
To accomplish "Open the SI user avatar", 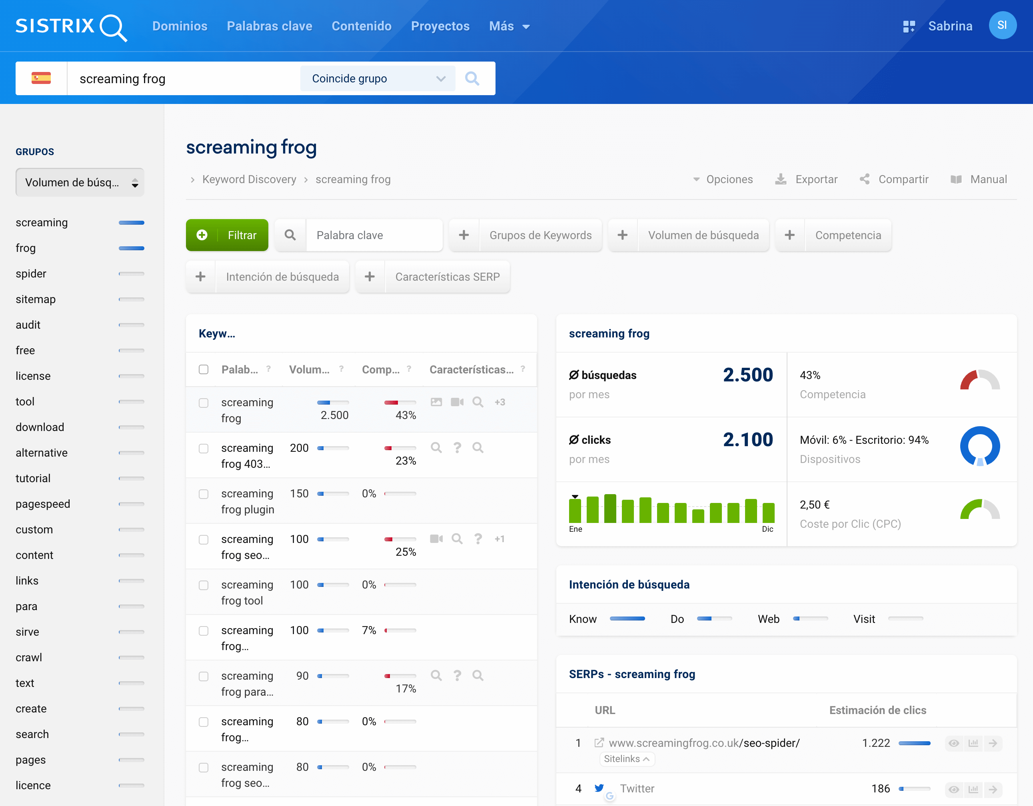I will (1002, 25).
